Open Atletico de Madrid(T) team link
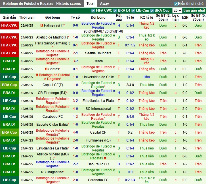Image resolution: width=206 pixels, height=184 pixels. (x=52, y=37)
